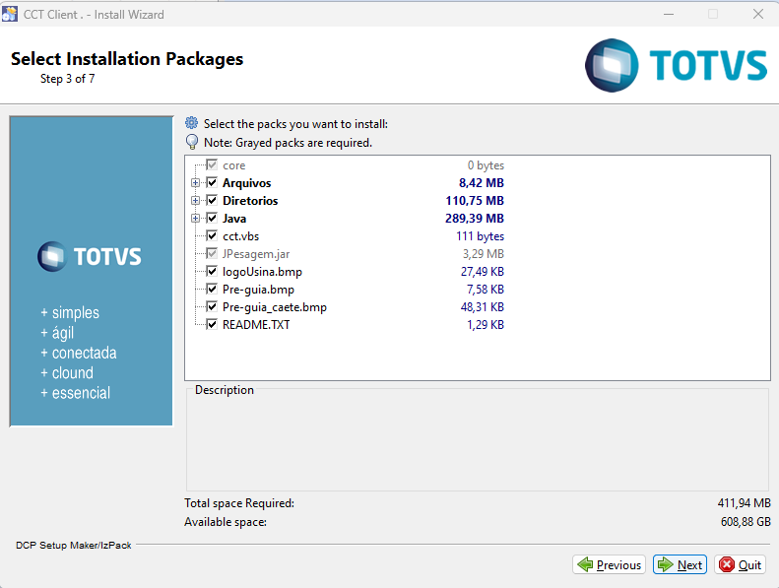
Task: Click the '608,88 GB' available space value
Action: [746, 522]
